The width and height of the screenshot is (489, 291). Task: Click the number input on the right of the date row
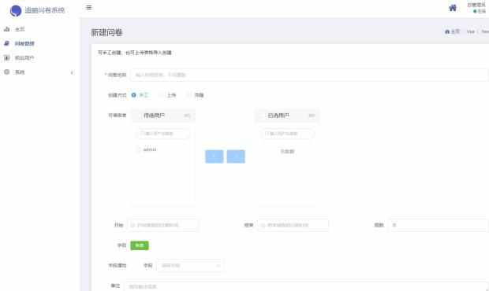coord(438,225)
